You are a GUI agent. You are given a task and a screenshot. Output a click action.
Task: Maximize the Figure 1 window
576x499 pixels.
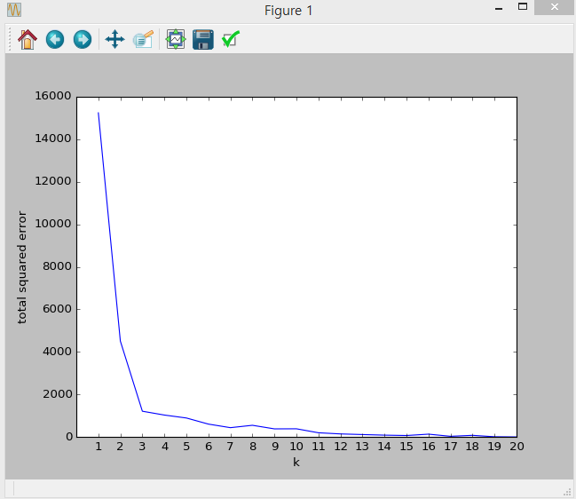coord(523,6)
